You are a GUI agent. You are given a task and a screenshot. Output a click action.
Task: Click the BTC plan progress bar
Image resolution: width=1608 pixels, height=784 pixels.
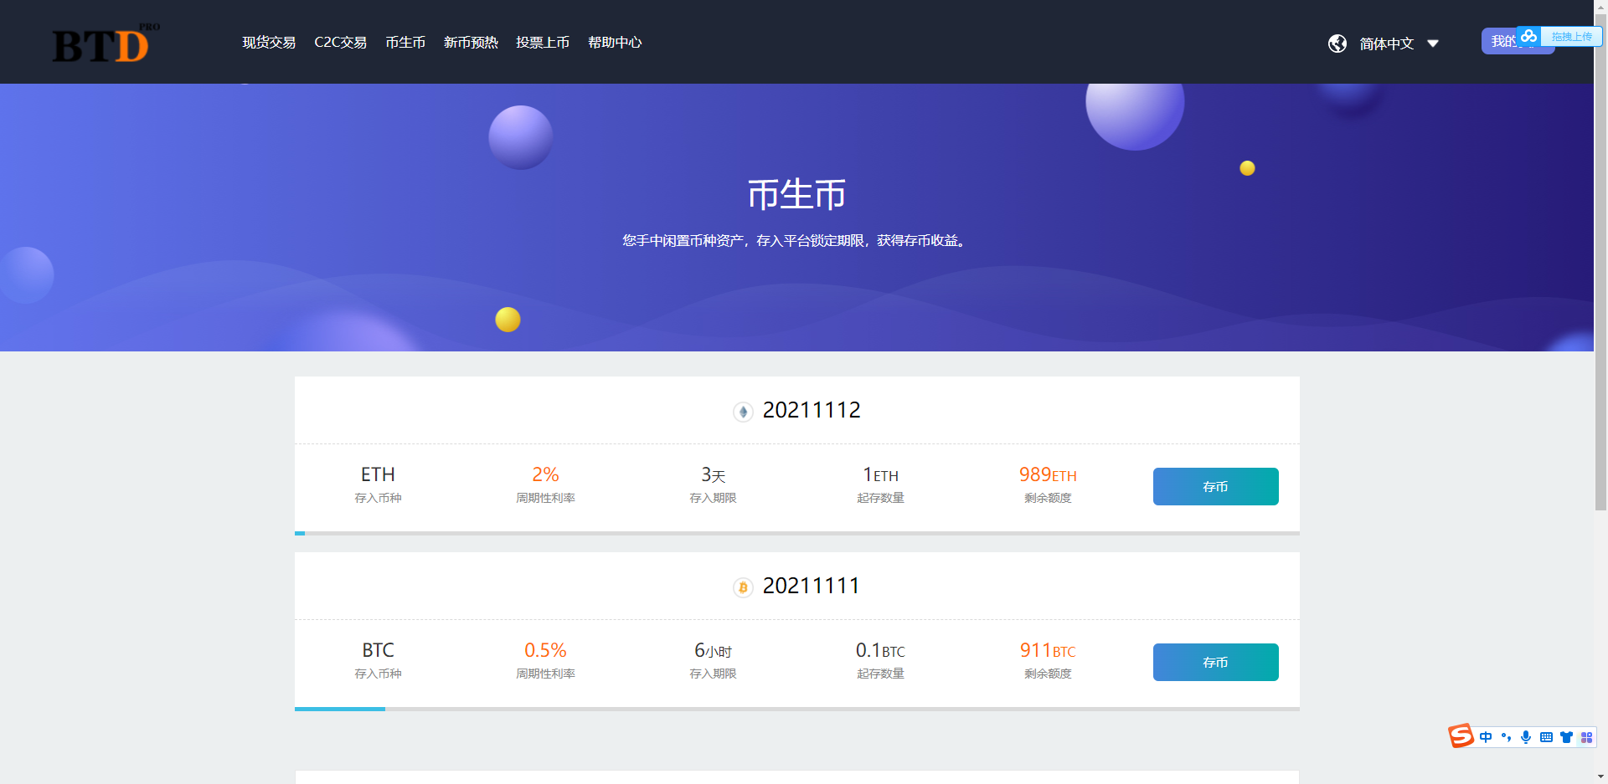(796, 709)
